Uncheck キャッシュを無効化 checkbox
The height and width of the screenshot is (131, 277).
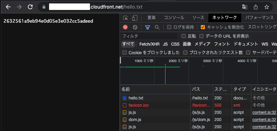[203, 27]
